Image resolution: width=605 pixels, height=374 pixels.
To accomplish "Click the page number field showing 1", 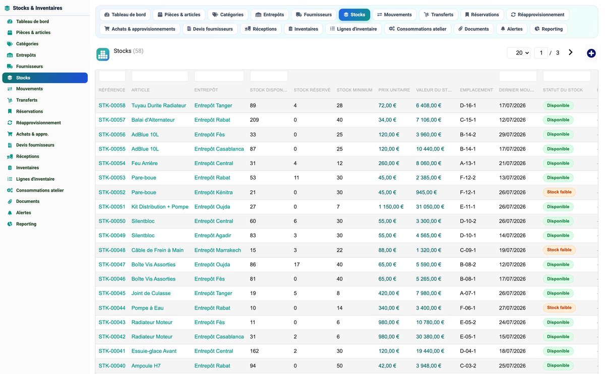I will pyautogui.click(x=541, y=53).
